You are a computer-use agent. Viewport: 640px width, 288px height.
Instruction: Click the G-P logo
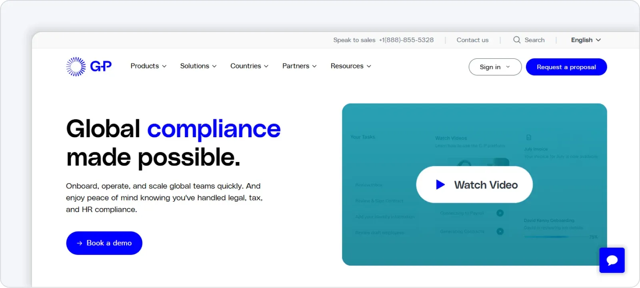pos(89,66)
